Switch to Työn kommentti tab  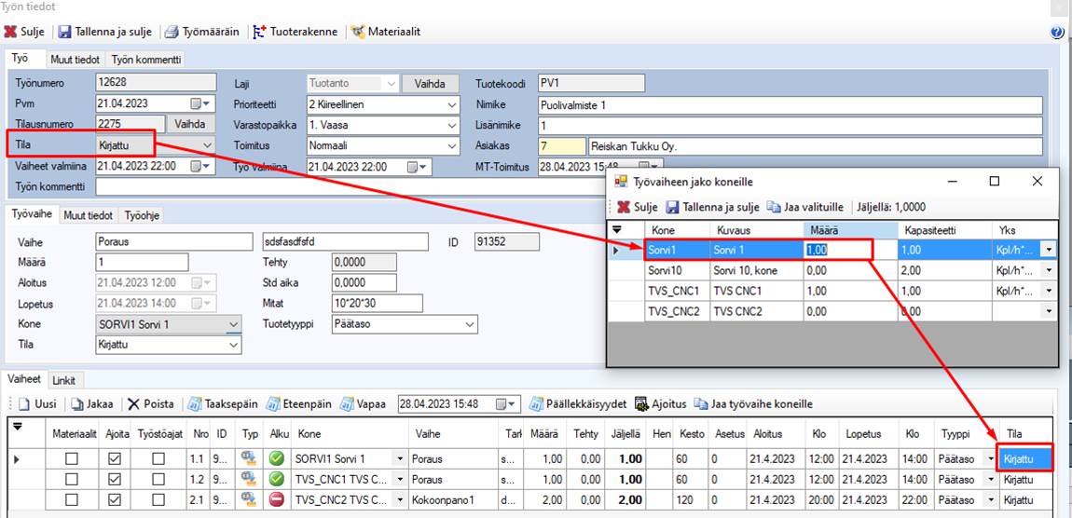pyautogui.click(x=148, y=60)
